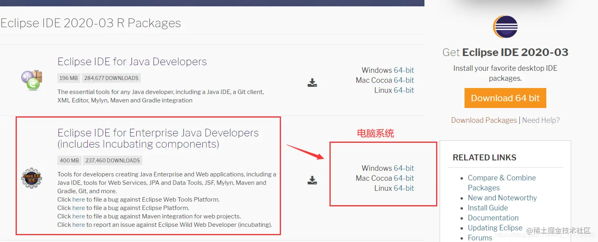598x242 pixels.
Task: Open the Eclipse IDE for Java Developers title
Action: [x=132, y=62]
